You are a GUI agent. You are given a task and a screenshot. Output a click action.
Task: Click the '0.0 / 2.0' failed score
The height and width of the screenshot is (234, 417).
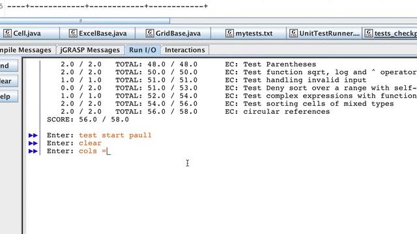[x=81, y=88]
